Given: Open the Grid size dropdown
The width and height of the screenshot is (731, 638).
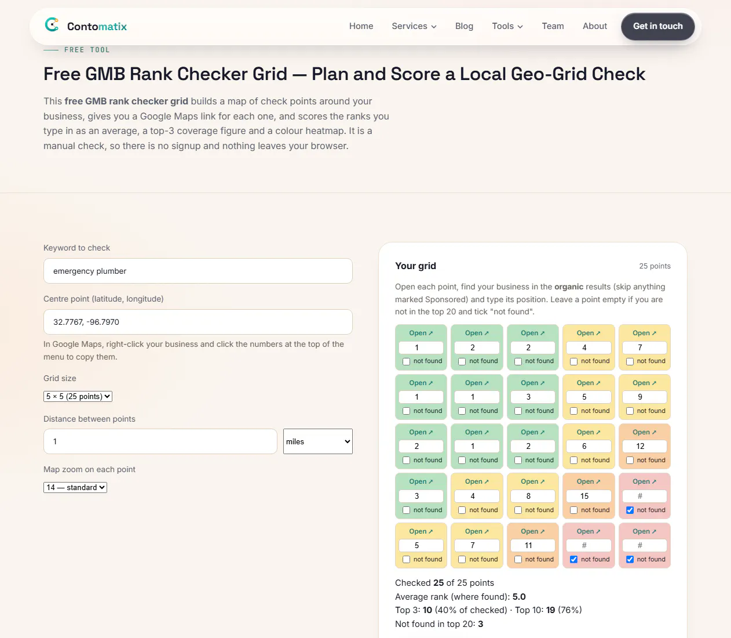Looking at the screenshot, I should pyautogui.click(x=78, y=397).
